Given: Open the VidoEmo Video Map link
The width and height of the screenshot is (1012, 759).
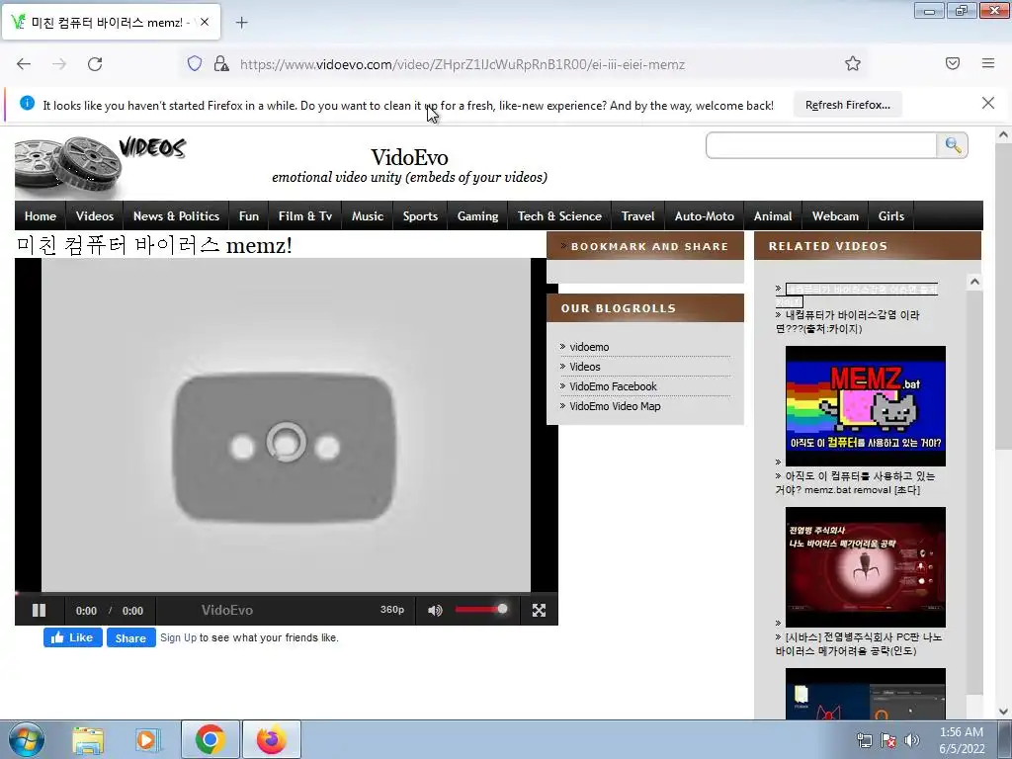Looking at the screenshot, I should [x=615, y=406].
